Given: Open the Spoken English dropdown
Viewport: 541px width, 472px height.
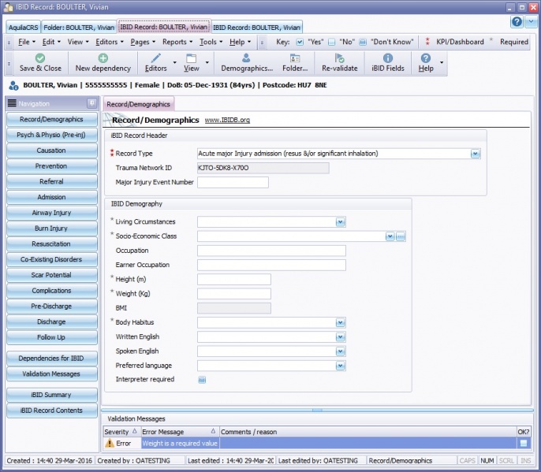Looking at the screenshot, I should coord(341,351).
